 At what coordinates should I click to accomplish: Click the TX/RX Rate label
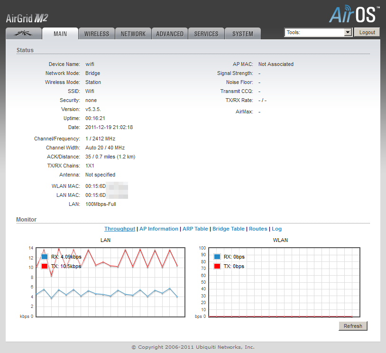(239, 101)
